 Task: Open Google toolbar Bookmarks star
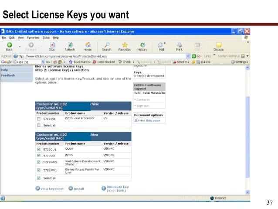pos(71,62)
